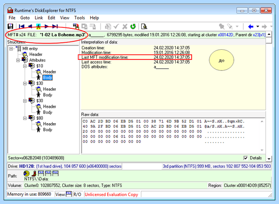Go to previous entry with left triangle icon
The width and height of the screenshot is (279, 204).
[x=30, y=26]
